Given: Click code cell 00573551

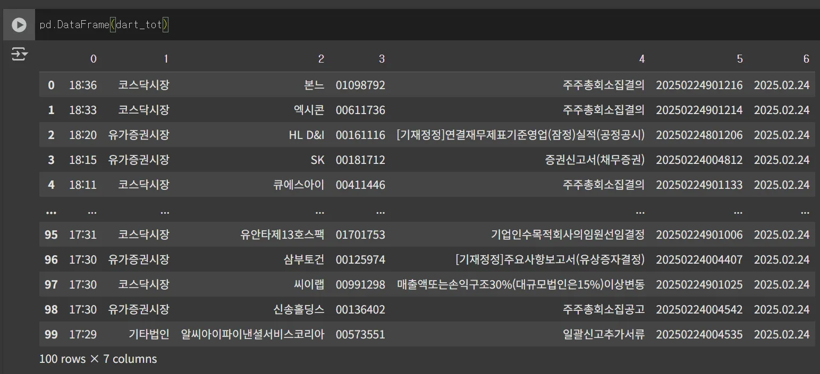Looking at the screenshot, I should [360, 334].
